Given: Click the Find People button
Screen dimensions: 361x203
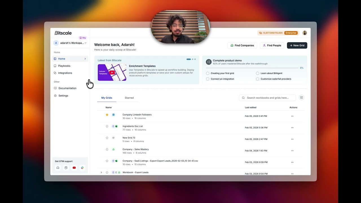Looking at the screenshot, I should 272,45.
